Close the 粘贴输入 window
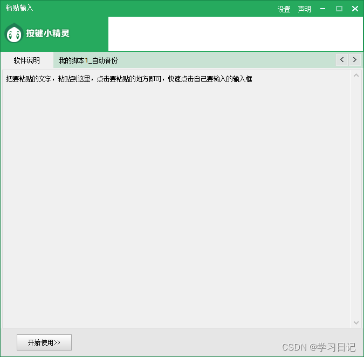 coord(355,9)
